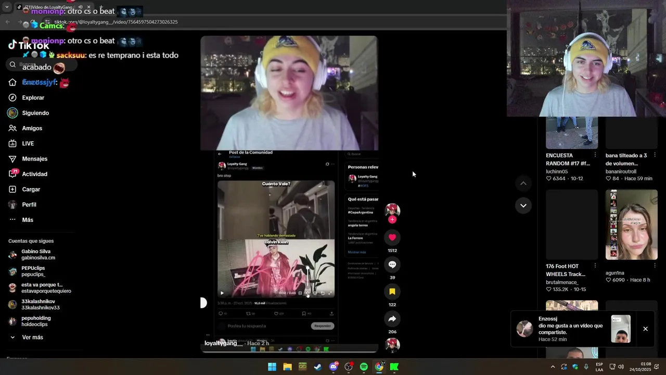The height and width of the screenshot is (375, 666).
Task: Click the TikTok logo
Action: pyautogui.click(x=29, y=45)
